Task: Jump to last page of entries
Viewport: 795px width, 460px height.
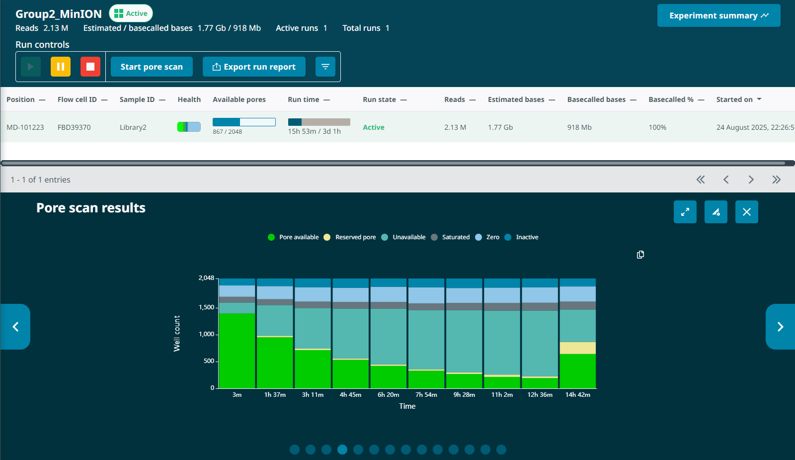Action: coord(776,180)
